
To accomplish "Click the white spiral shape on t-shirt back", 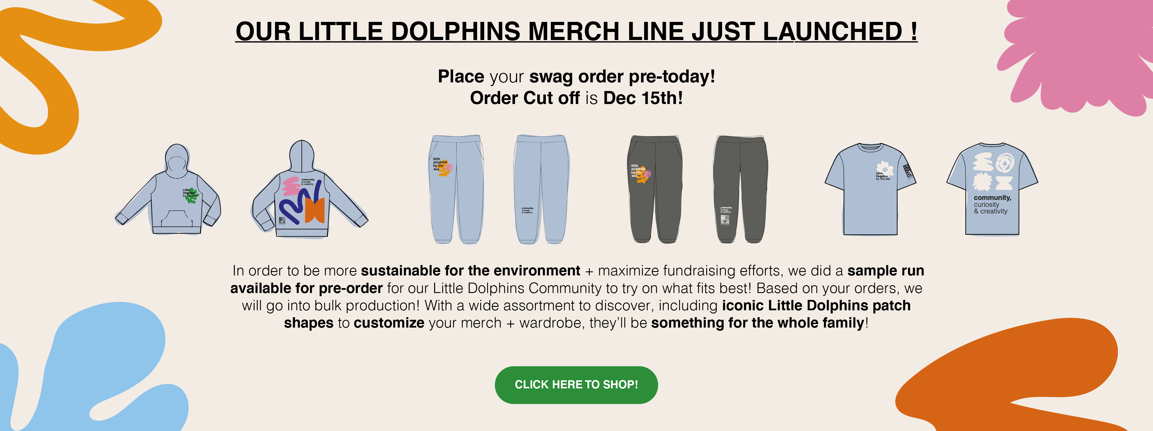I will coord(1005,163).
